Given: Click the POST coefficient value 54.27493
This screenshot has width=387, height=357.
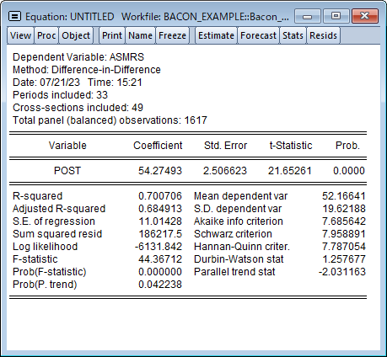Looking at the screenshot, I should (x=160, y=171).
